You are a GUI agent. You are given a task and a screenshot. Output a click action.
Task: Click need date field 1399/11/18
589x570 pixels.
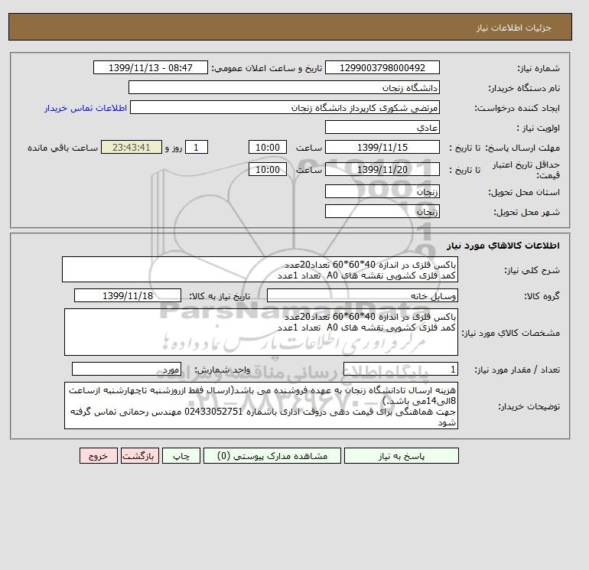click(128, 295)
